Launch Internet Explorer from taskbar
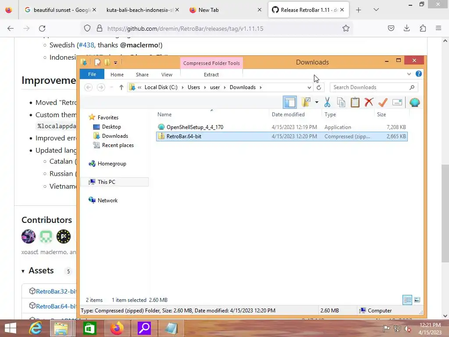 click(x=36, y=328)
